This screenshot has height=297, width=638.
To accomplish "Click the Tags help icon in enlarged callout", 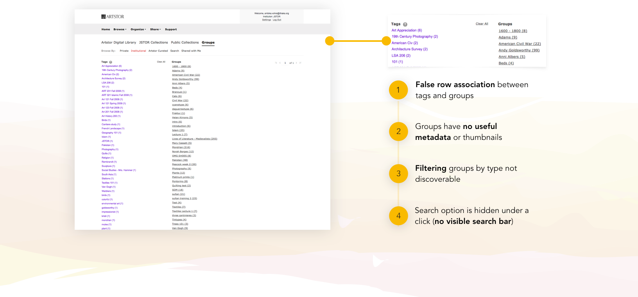I will tap(405, 24).
